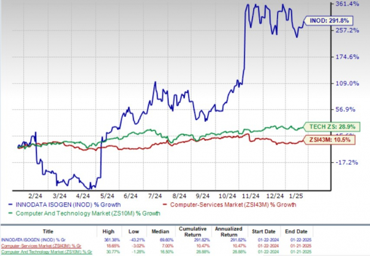
Task: Click the 8/24 x-axis date label
Action: 179,196
